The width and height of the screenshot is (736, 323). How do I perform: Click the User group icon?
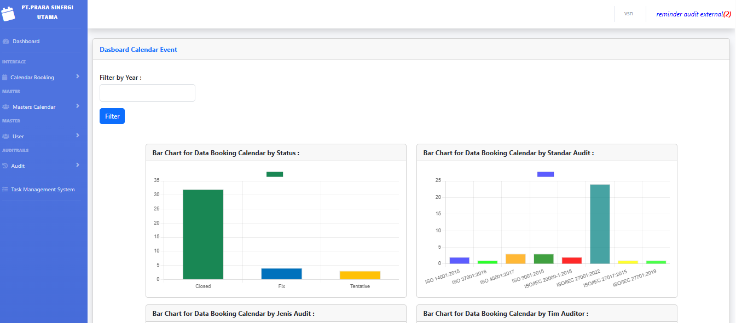pos(6,137)
